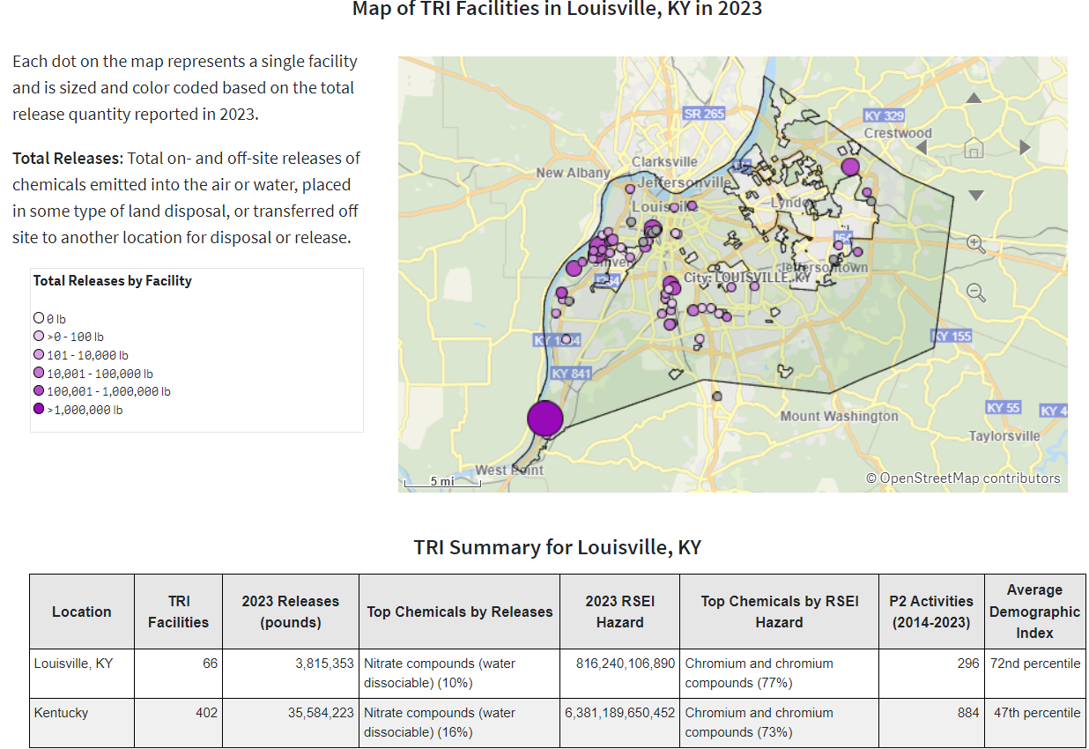This screenshot has width=1089, height=749.
Task: Select the facility dot near Clarksville
Action: 629,187
